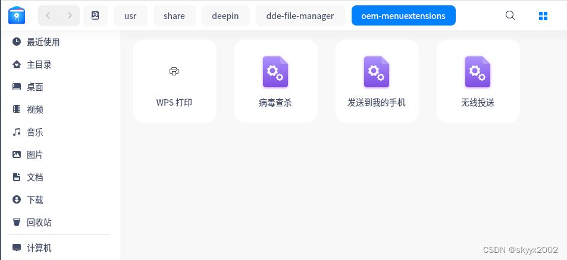The width and height of the screenshot is (567, 260).
Task: Select the 无线投送 gear file icon
Action: pyautogui.click(x=478, y=72)
